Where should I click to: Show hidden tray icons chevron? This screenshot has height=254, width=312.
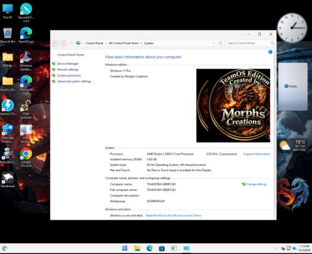click(276, 248)
